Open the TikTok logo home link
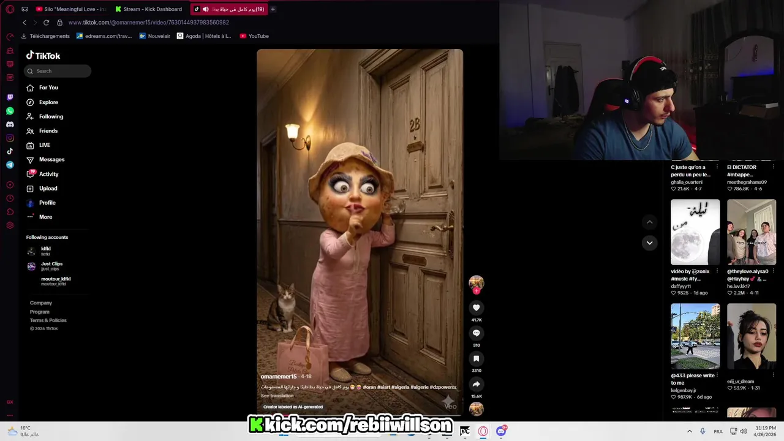The height and width of the screenshot is (441, 784). click(43, 56)
